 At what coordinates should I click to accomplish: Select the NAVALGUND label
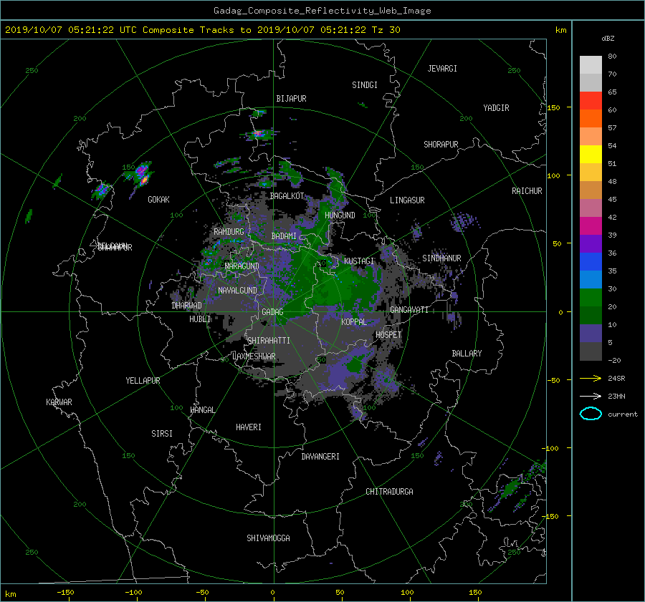coord(237,291)
